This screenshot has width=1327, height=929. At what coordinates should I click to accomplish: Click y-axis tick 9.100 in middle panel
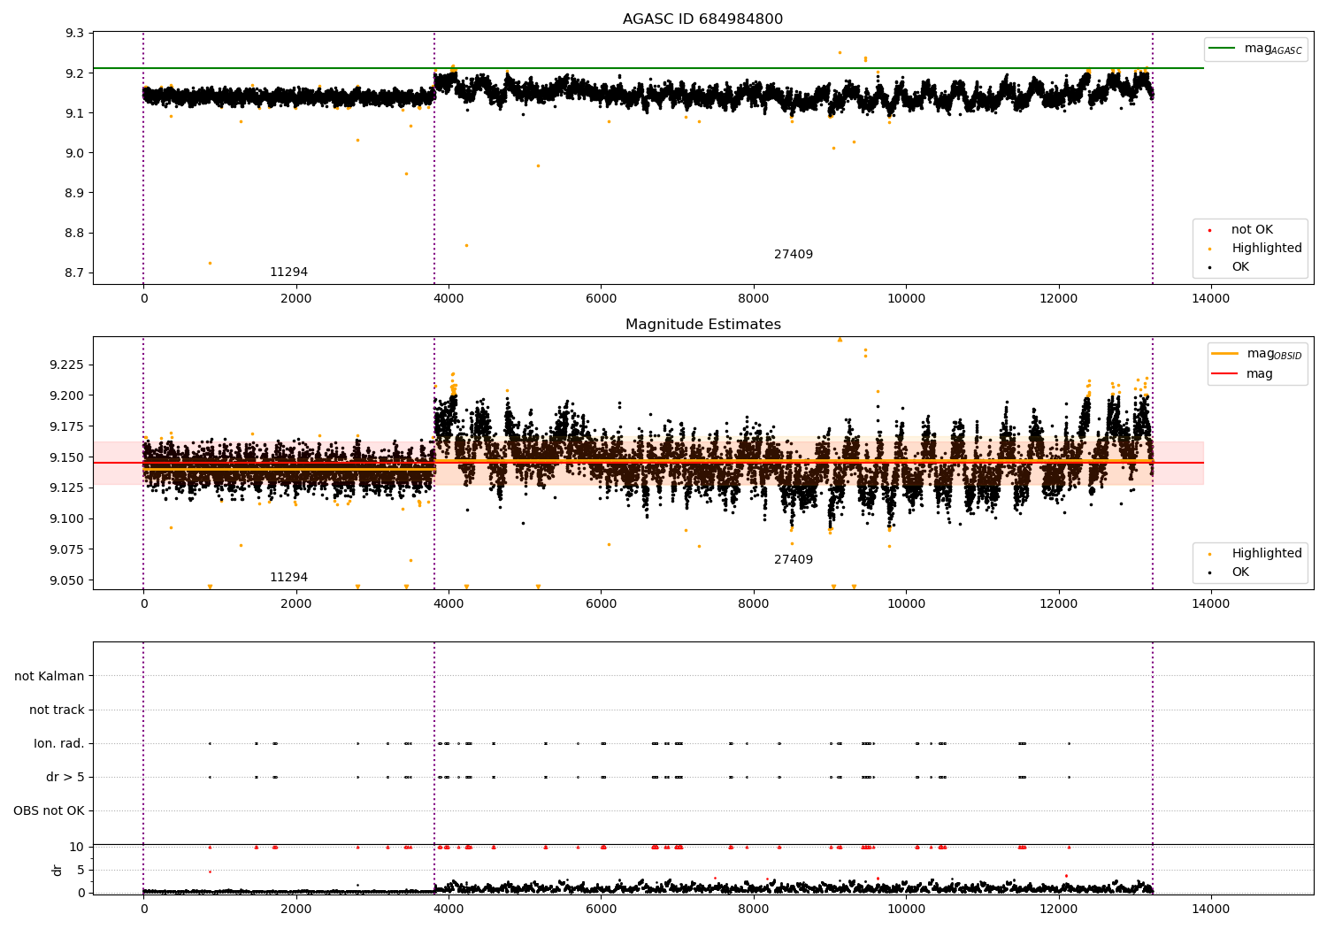[x=67, y=519]
